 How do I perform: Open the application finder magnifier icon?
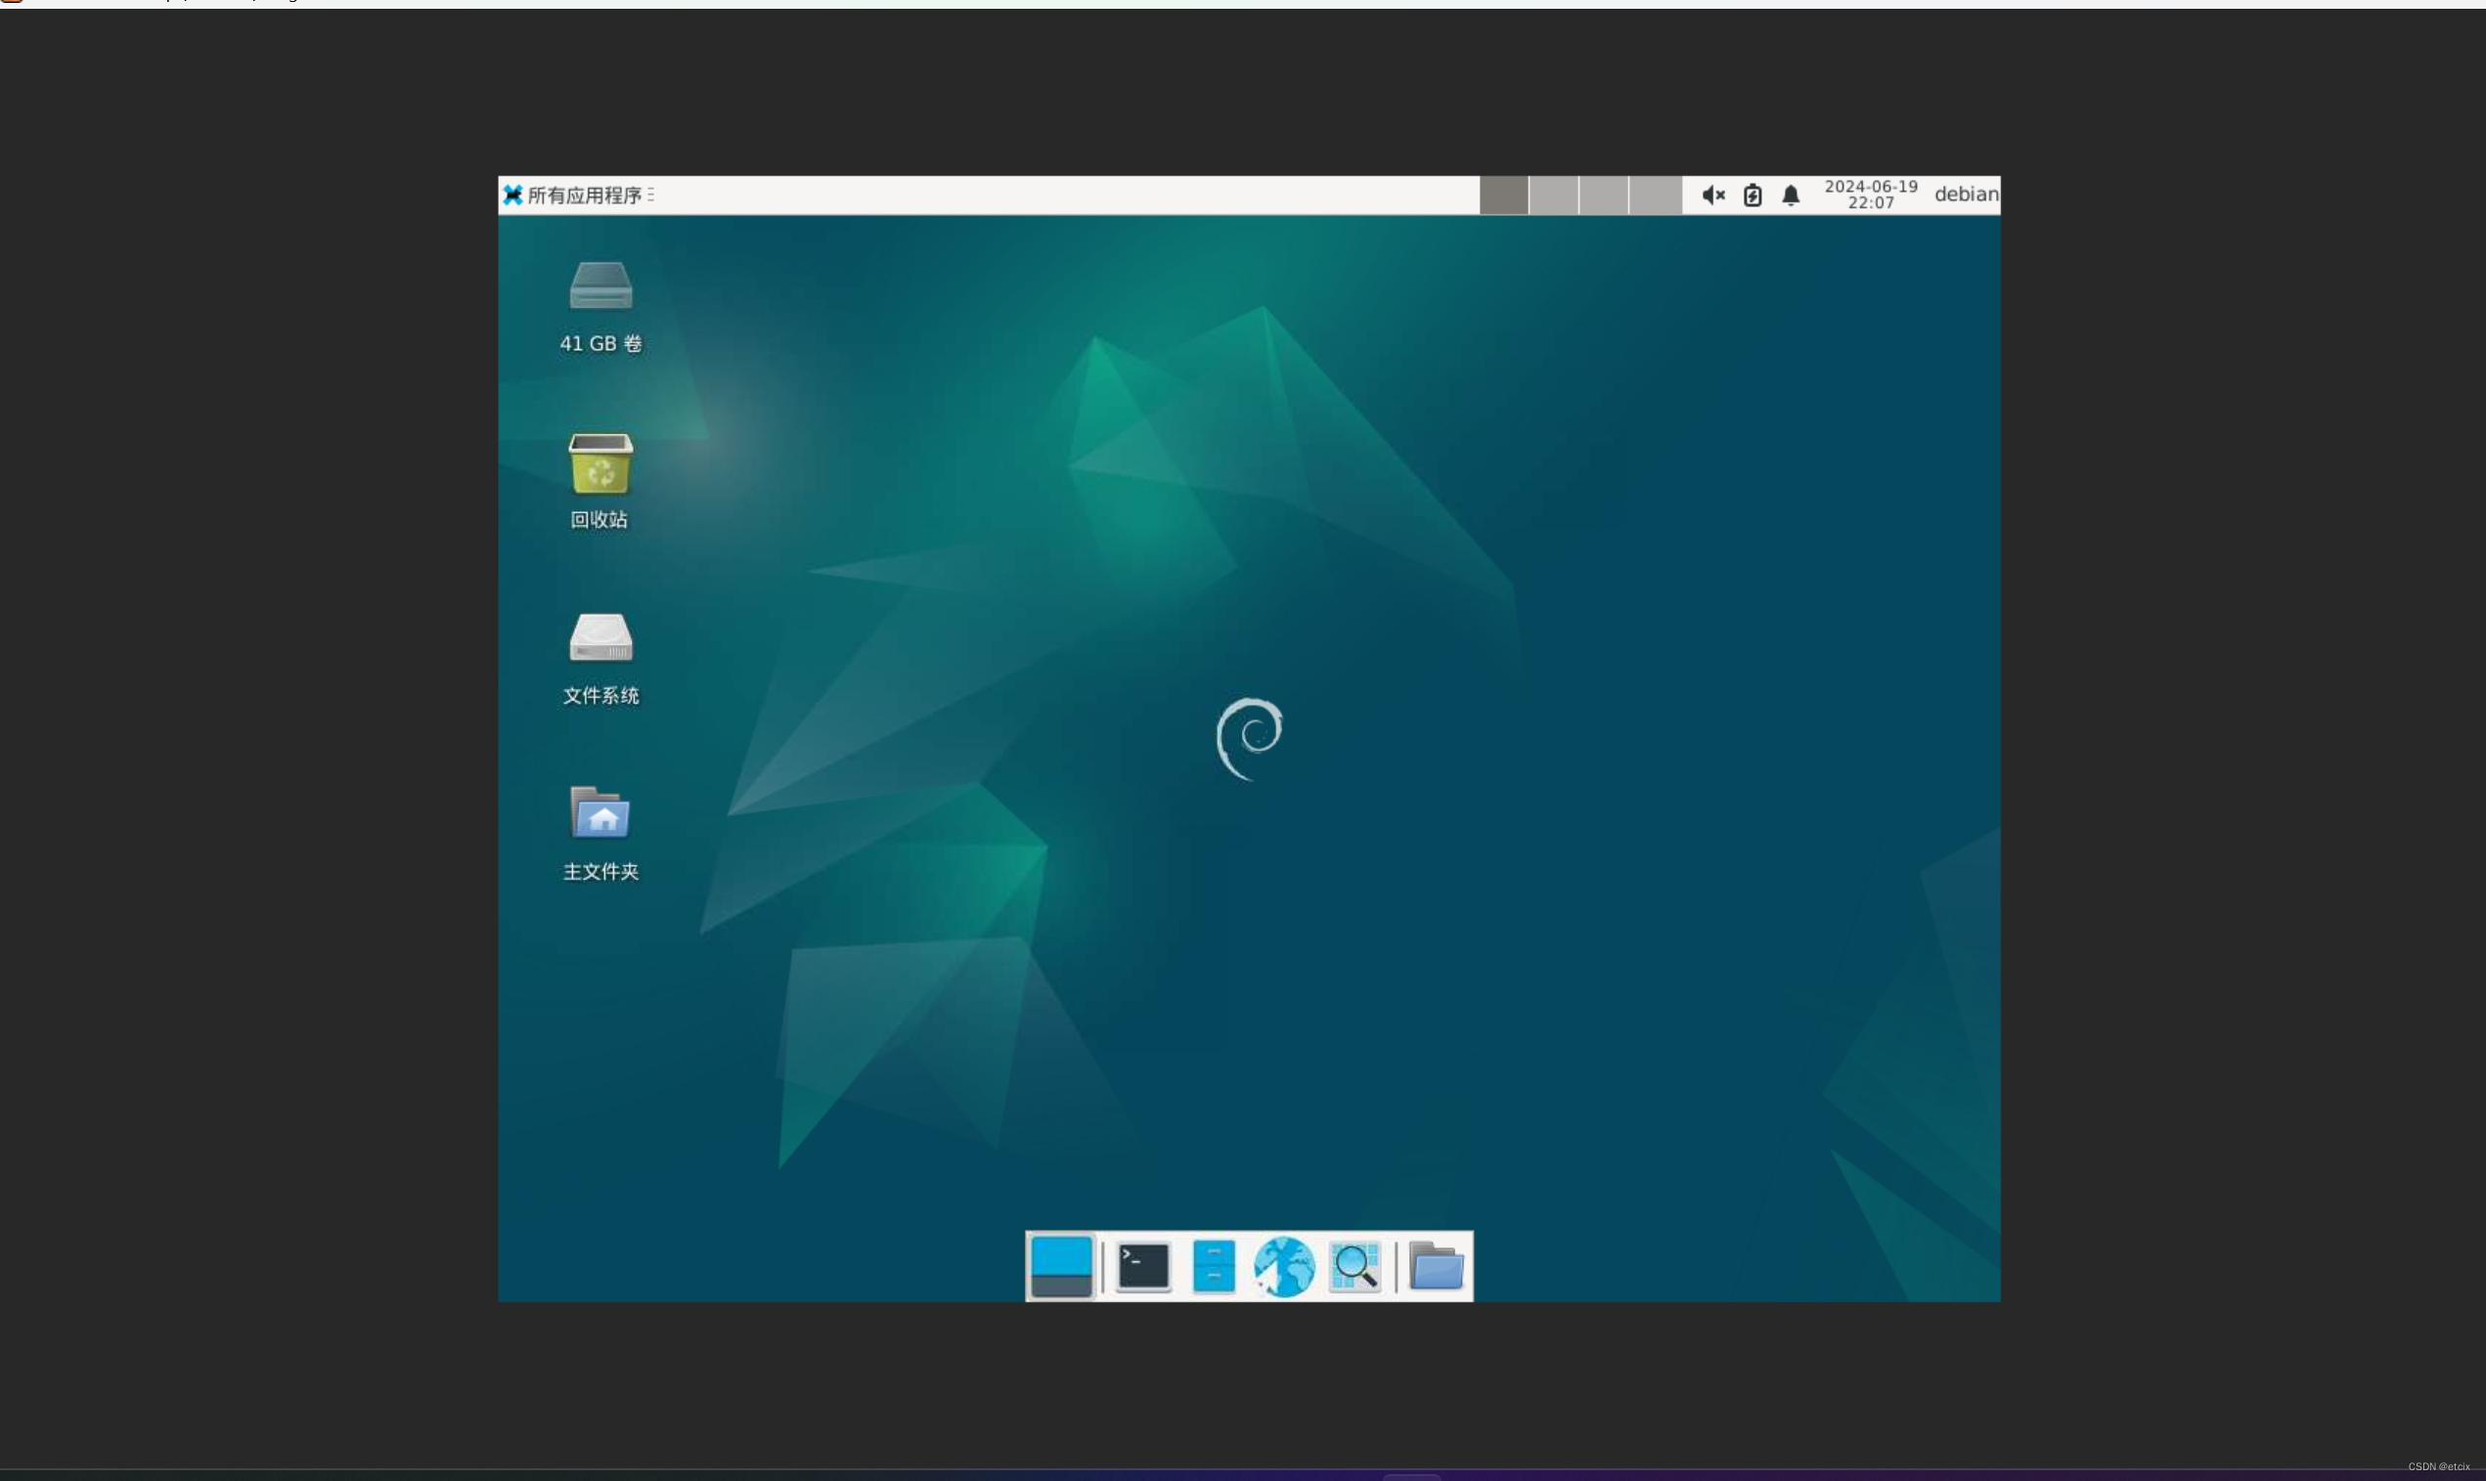tap(1354, 1267)
